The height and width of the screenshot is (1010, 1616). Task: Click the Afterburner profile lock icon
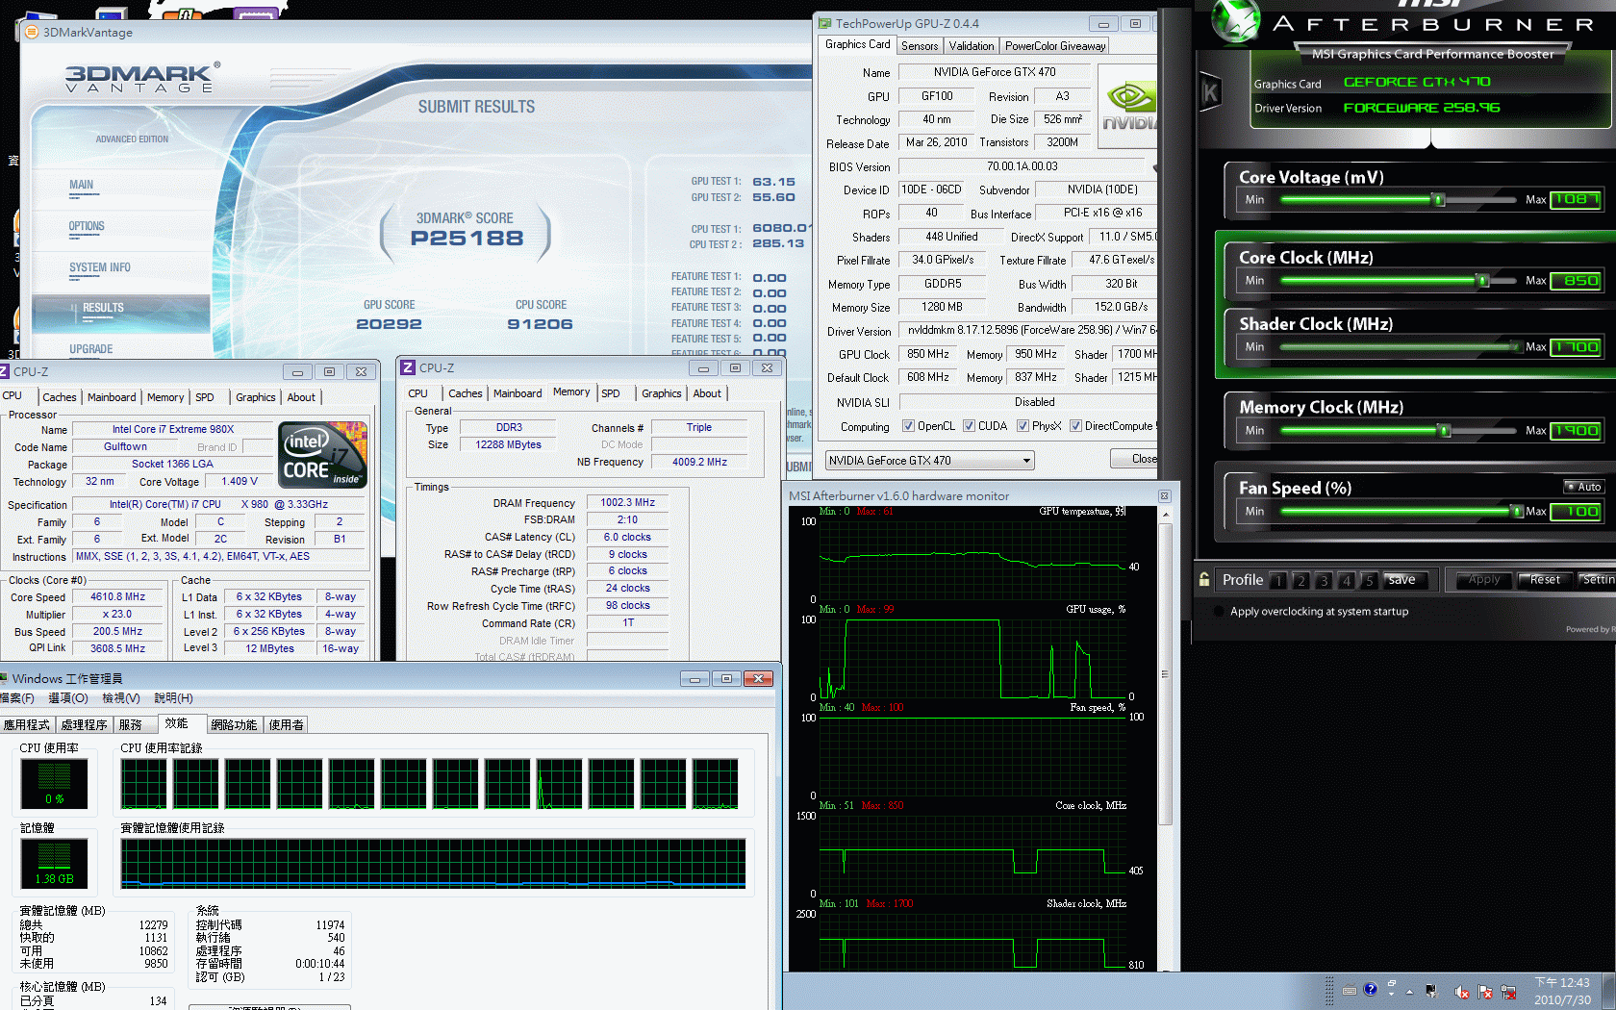1204,579
